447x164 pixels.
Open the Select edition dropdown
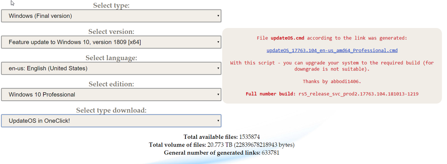pyautogui.click(x=111, y=94)
